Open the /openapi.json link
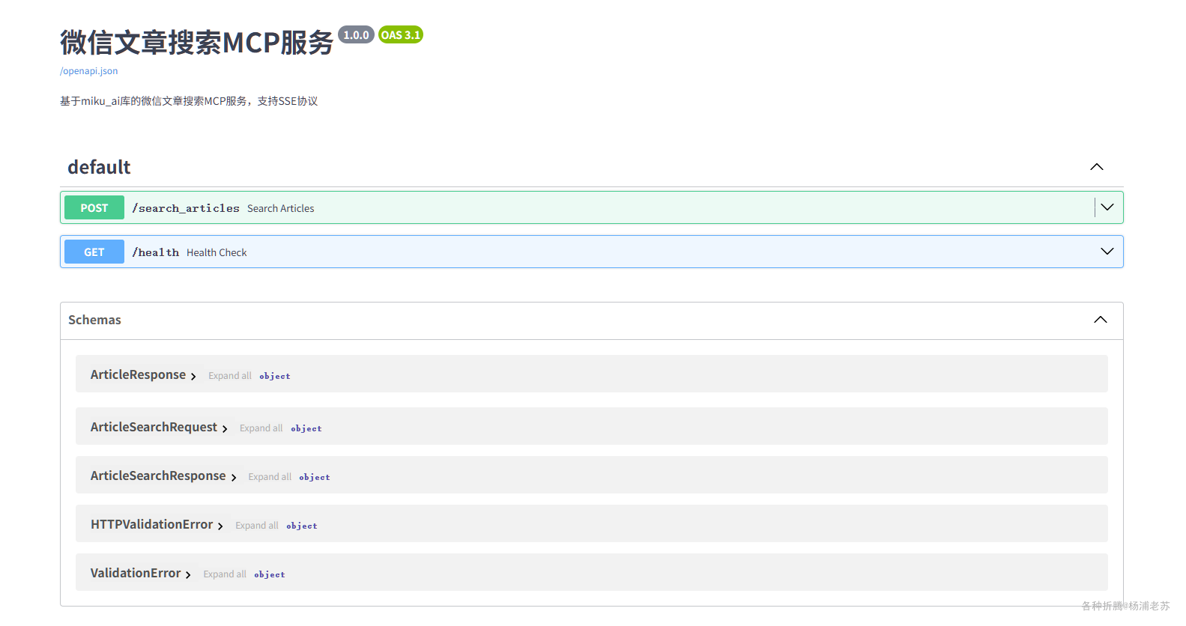Image resolution: width=1186 pixels, height=626 pixels. click(x=88, y=71)
